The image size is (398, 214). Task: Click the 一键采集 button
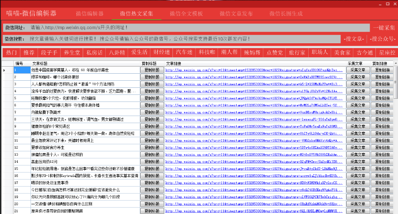384,28
